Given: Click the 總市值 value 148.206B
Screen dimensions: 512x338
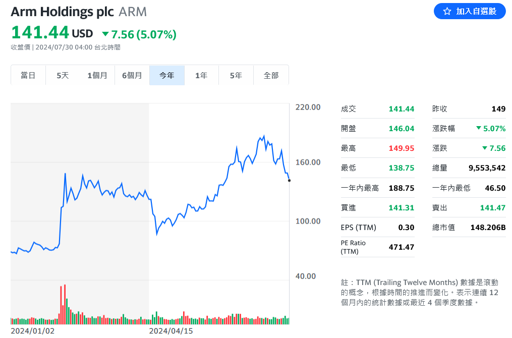Looking at the screenshot, I should [486, 228].
